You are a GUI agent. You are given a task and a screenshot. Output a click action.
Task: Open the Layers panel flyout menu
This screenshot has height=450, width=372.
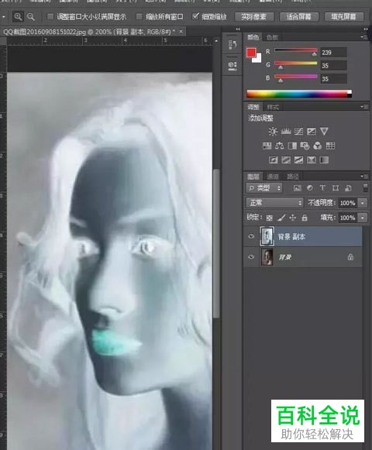click(364, 177)
